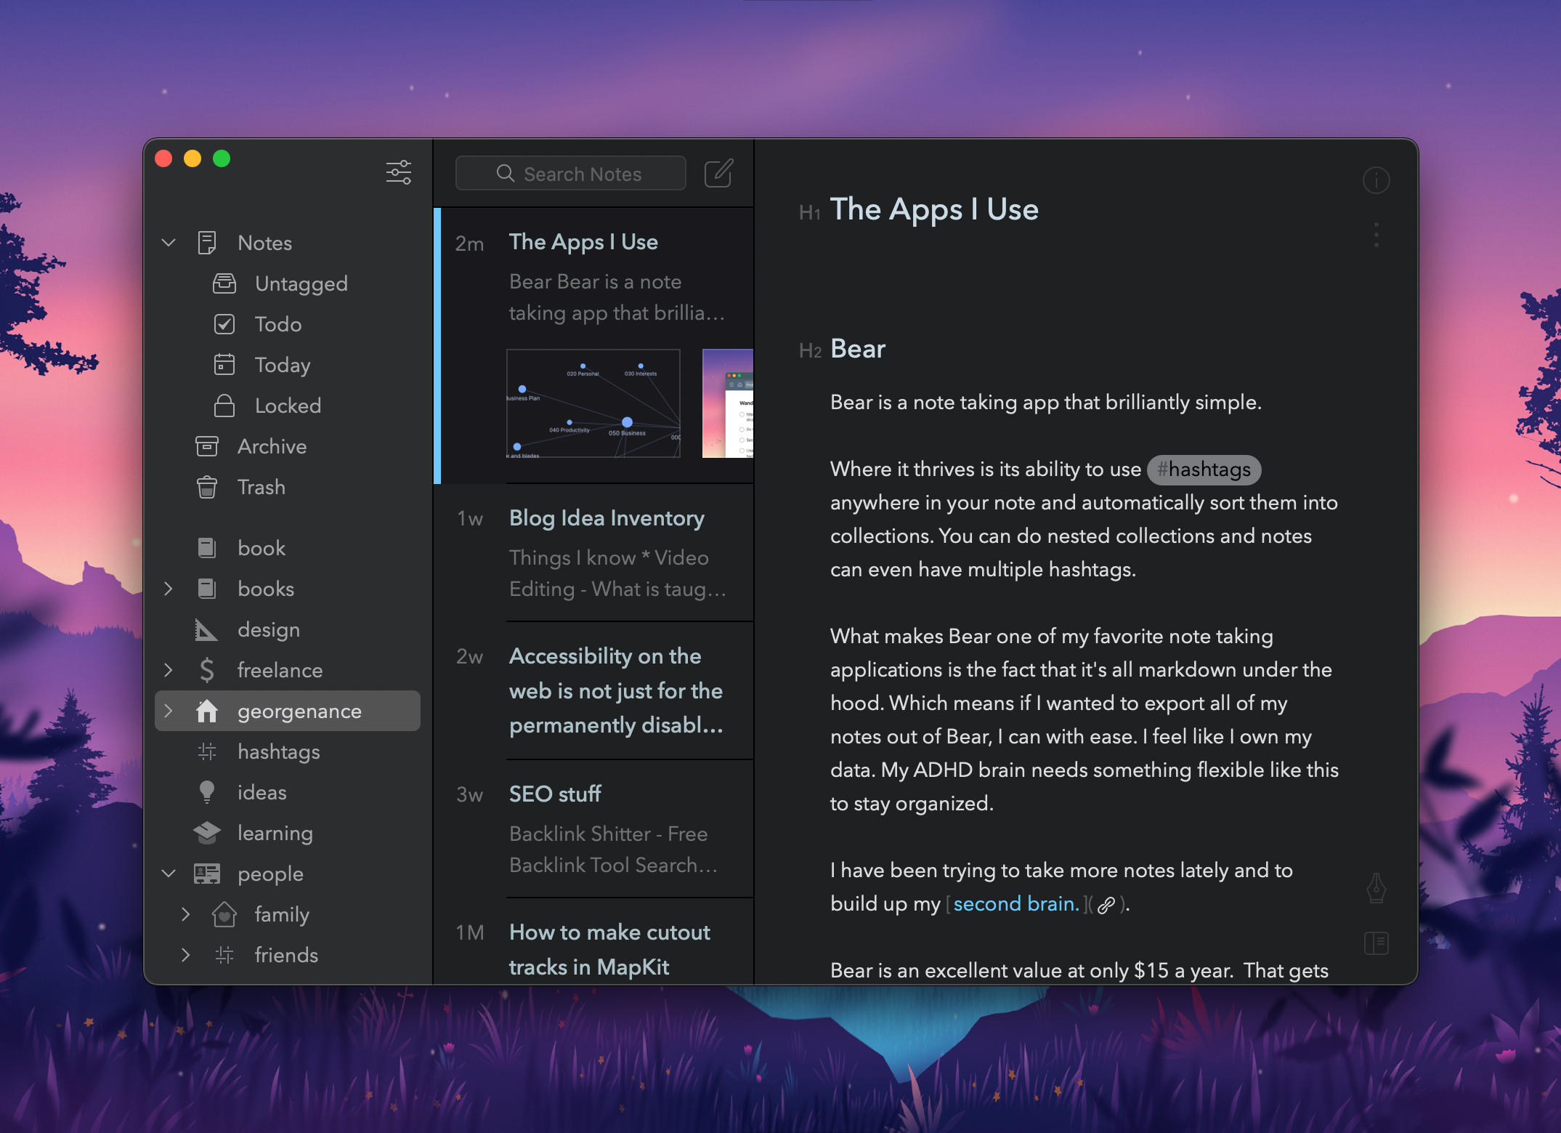
Task: Create a new note with compose icon
Action: pyautogui.click(x=718, y=173)
